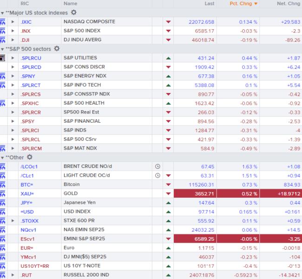The width and height of the screenshot is (302, 279).
Task: Open the XAU= ticker link
Action: point(27,193)
